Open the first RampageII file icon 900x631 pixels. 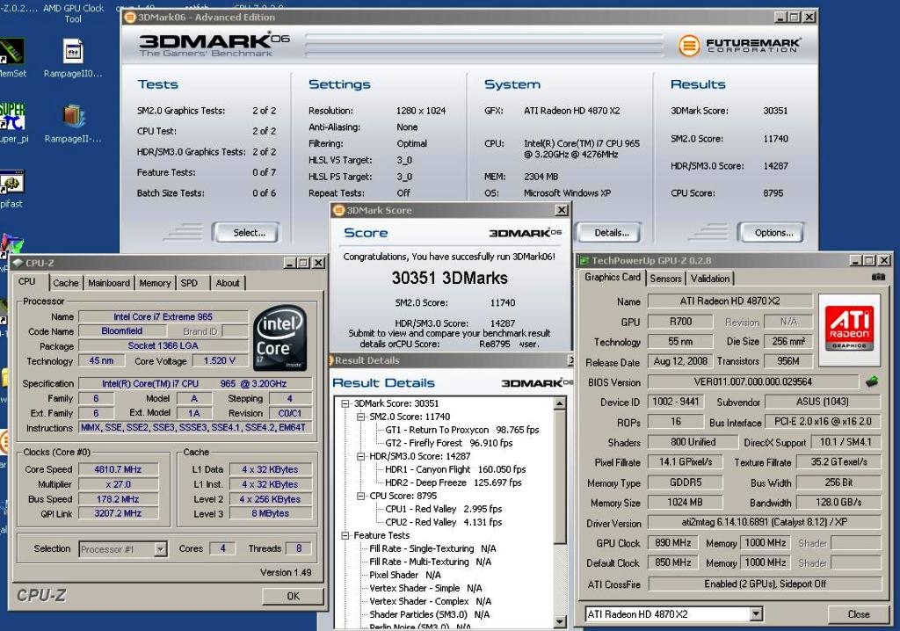click(73, 52)
